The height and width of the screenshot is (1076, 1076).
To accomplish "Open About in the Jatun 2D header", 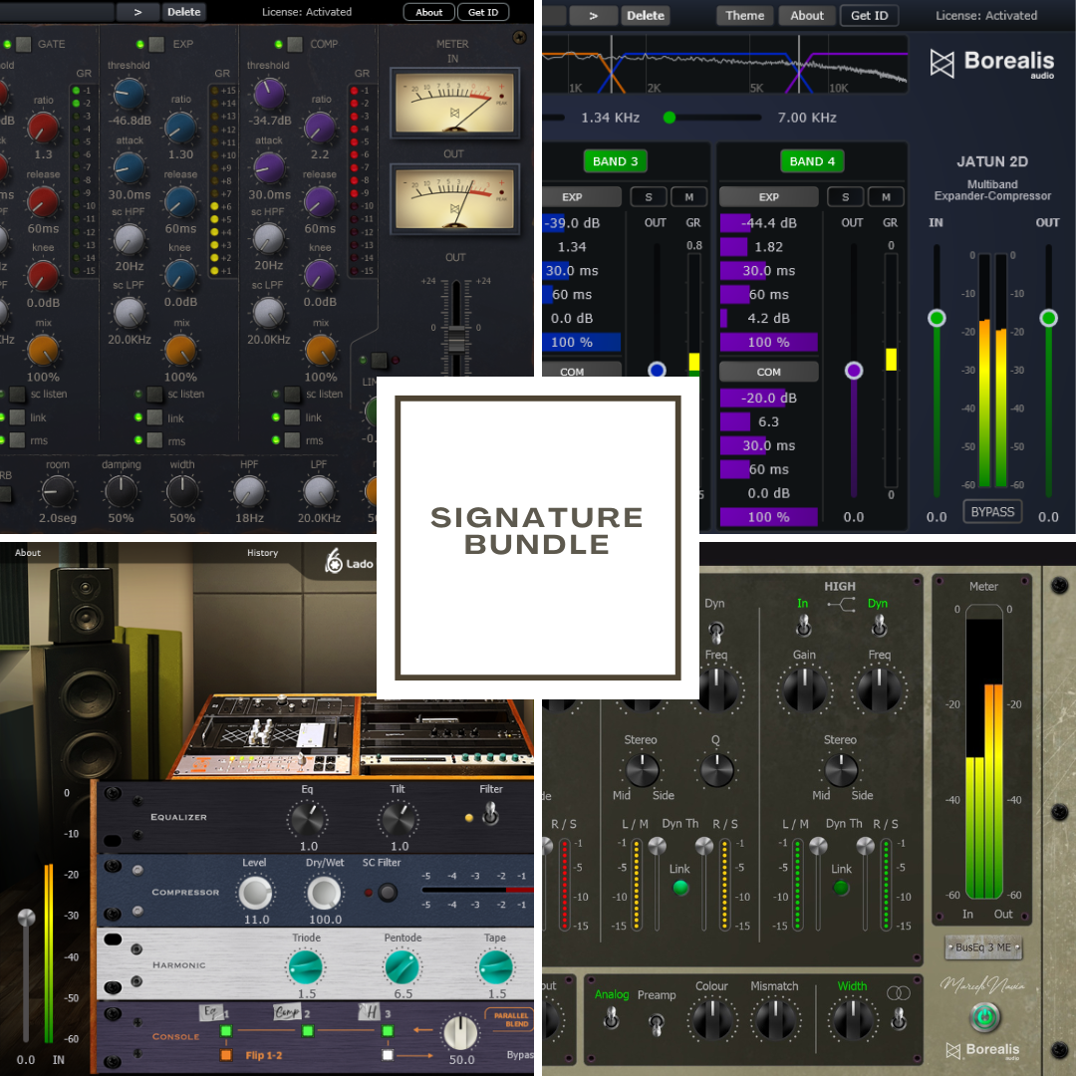I will (806, 15).
